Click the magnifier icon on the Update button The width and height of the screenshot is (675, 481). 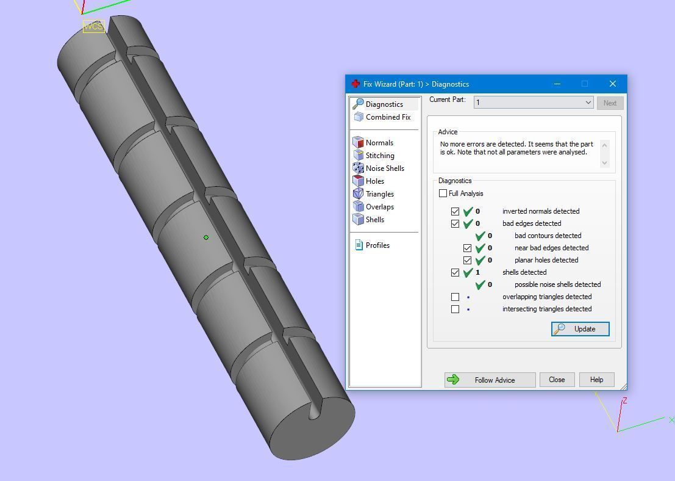point(559,329)
